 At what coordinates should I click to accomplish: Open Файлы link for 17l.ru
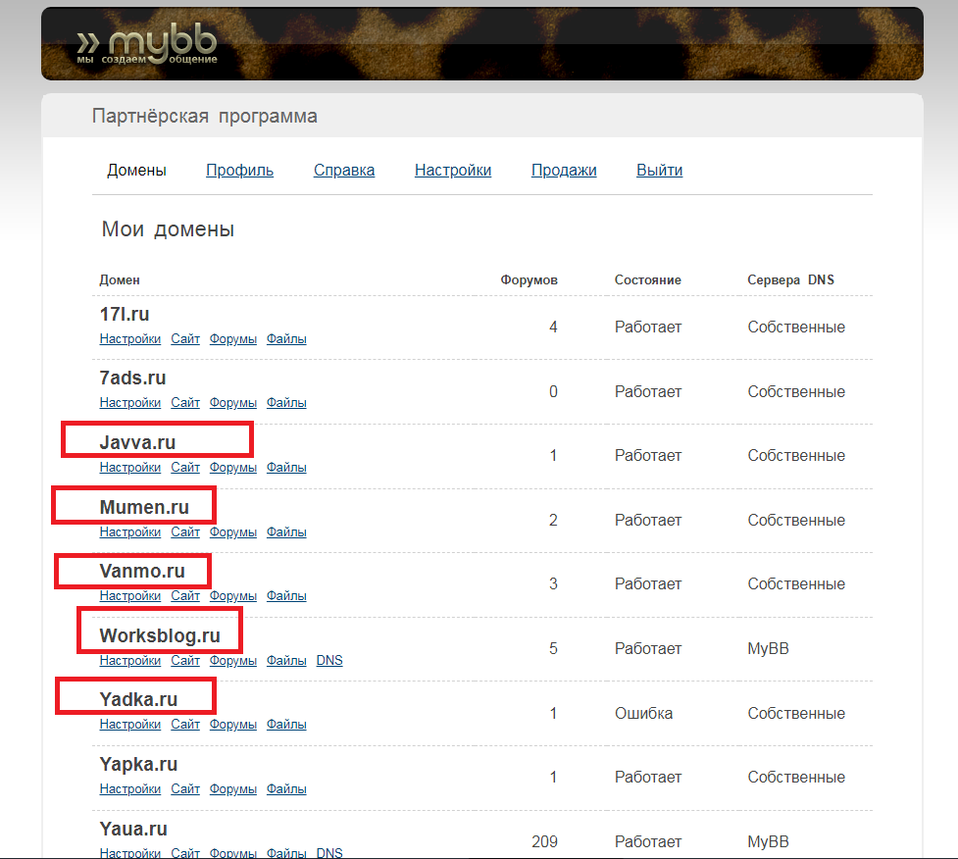click(x=286, y=339)
